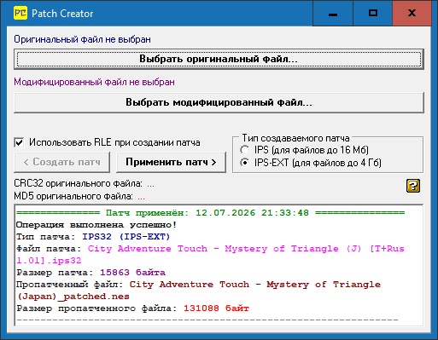Image resolution: width=438 pixels, height=340 pixels.
Task: Click Выбрать оригинальный файл button
Action: click(219, 59)
